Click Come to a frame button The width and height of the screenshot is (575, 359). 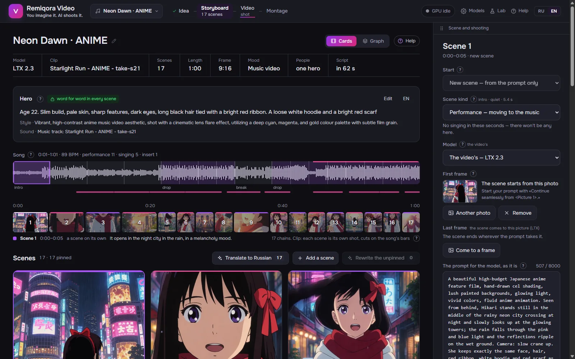coord(471,250)
